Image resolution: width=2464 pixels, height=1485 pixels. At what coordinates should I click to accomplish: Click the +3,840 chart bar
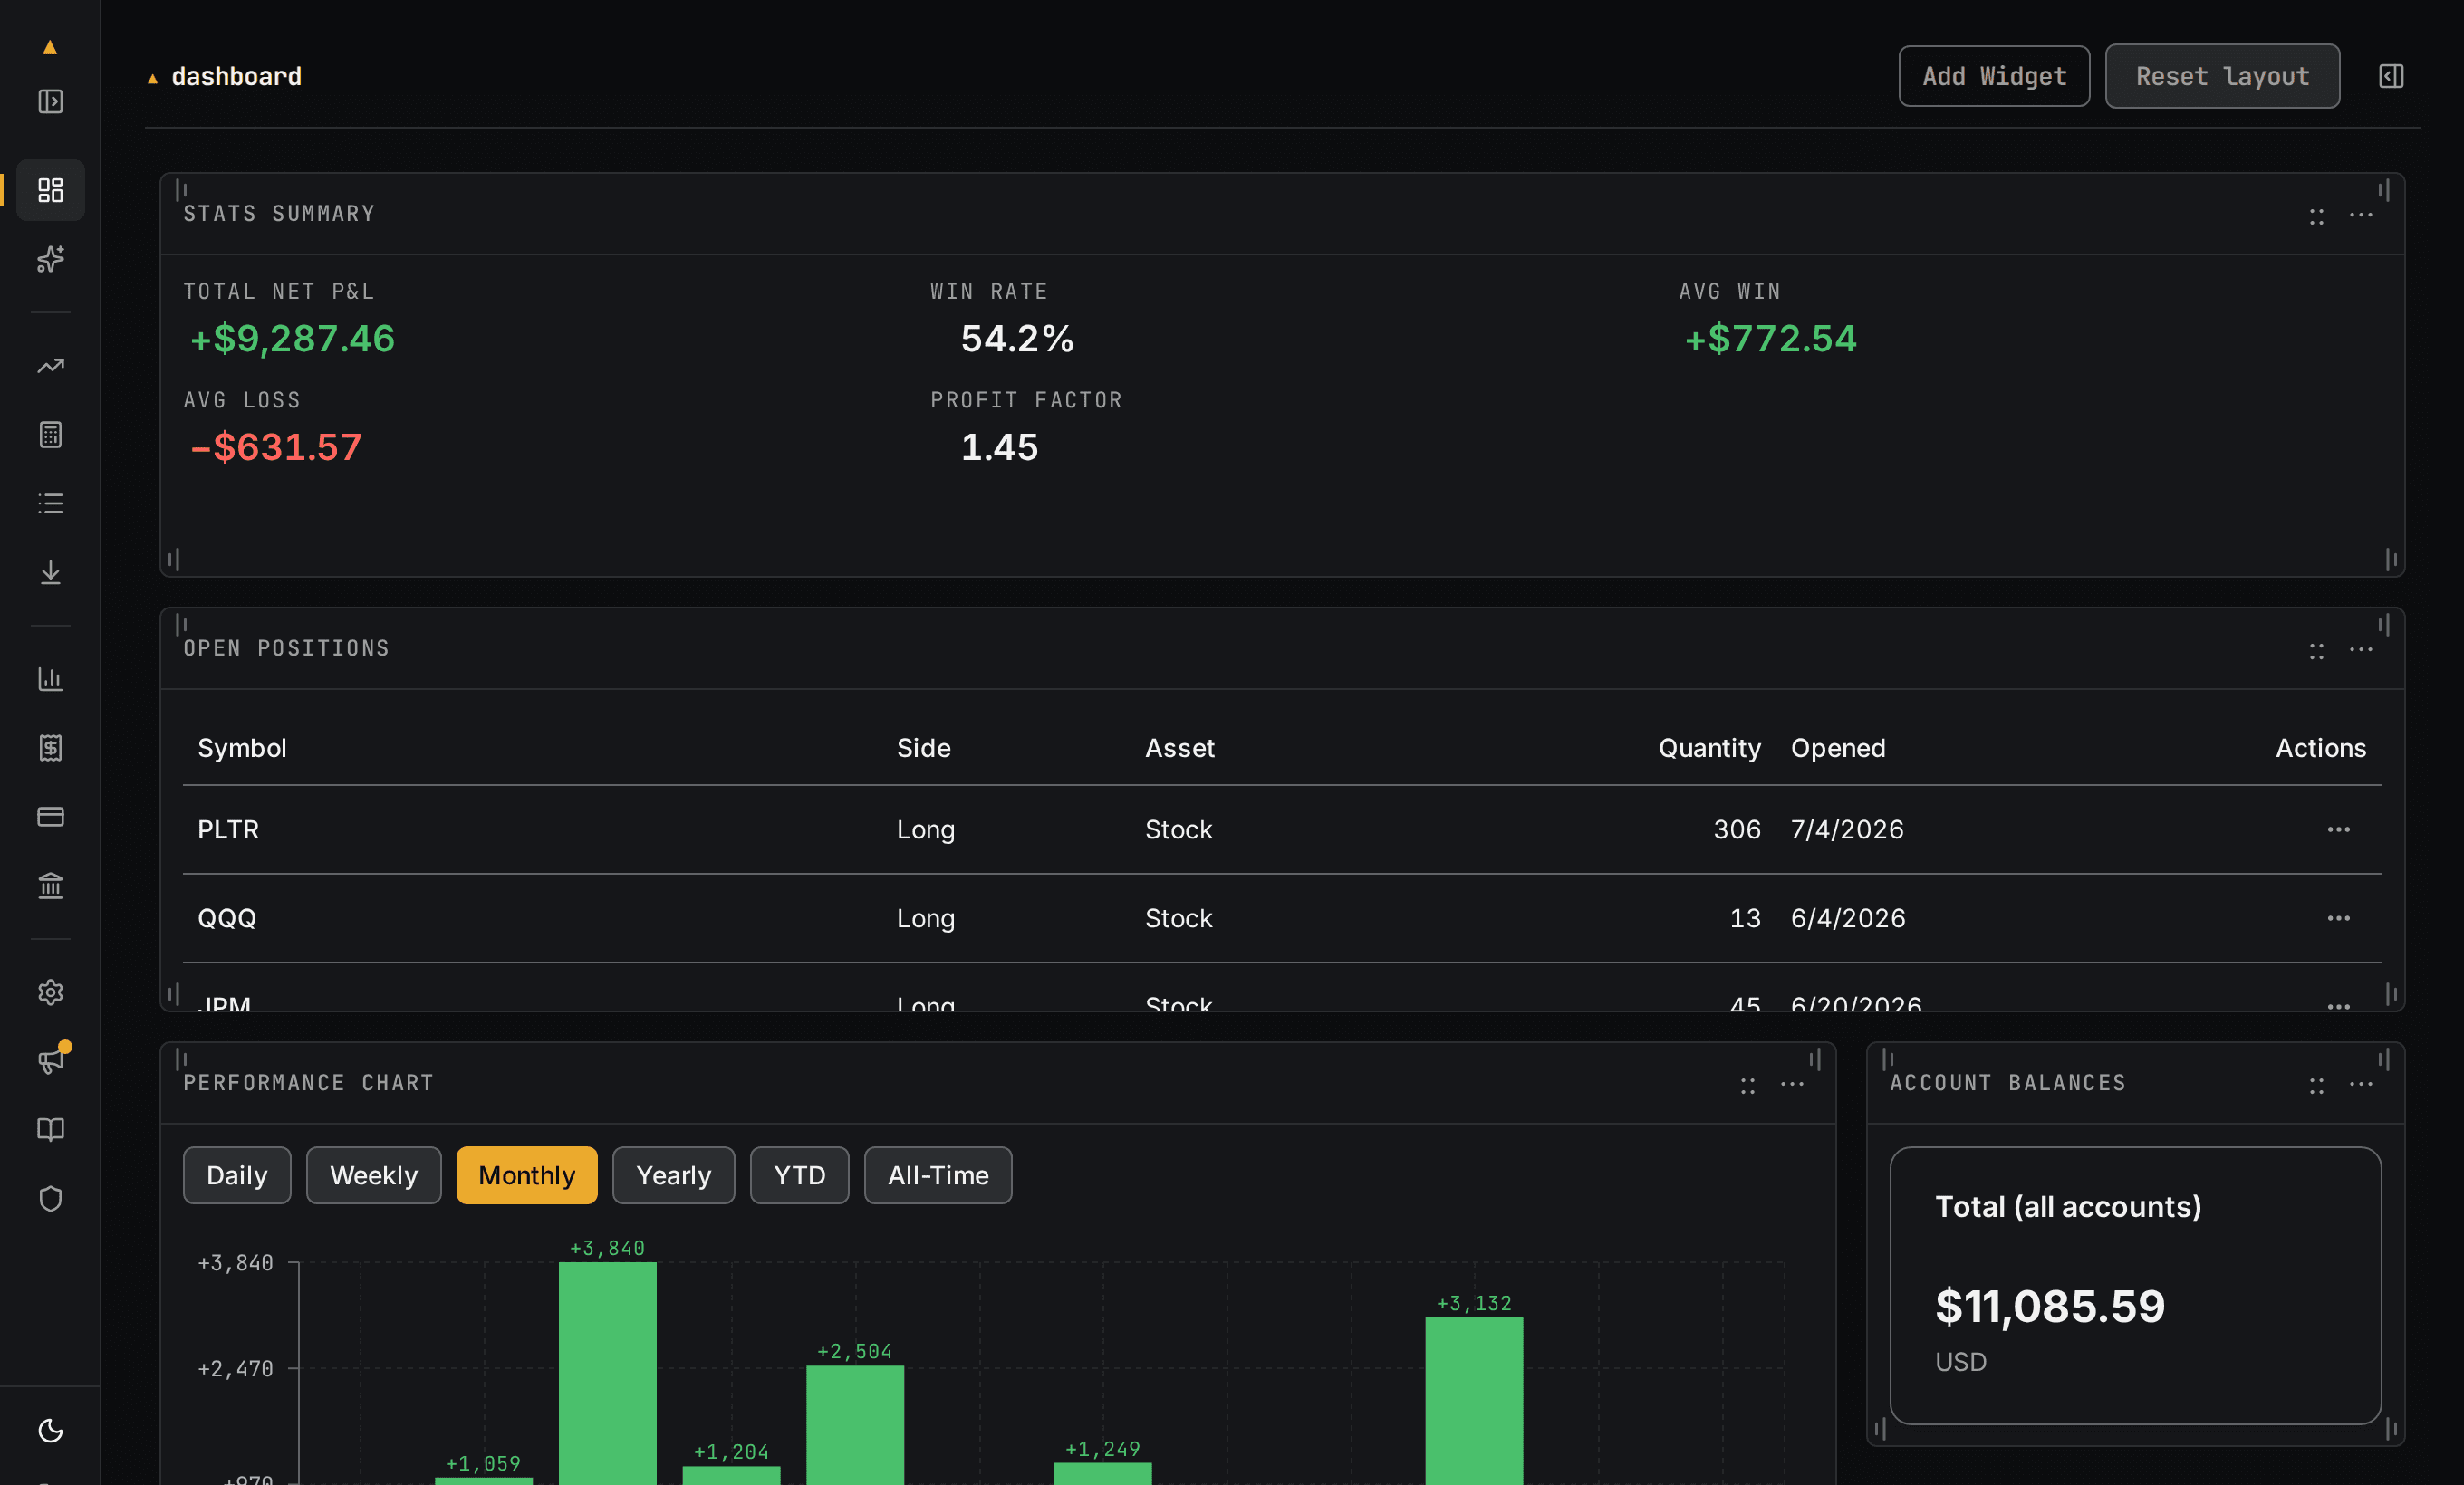pos(607,1373)
